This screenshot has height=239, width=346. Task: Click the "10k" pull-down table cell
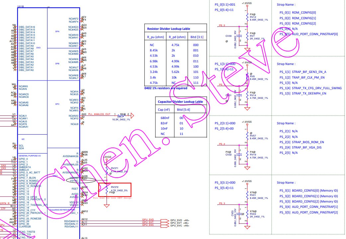pos(174,78)
